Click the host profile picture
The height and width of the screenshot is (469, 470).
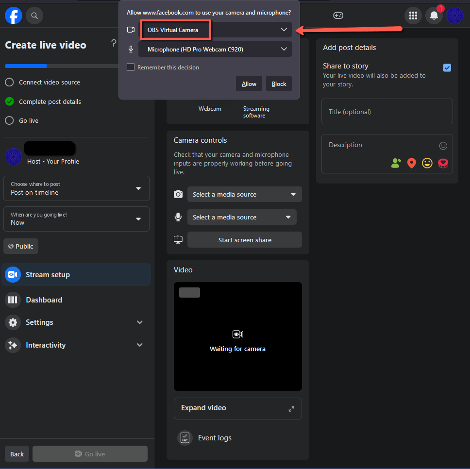[x=14, y=156]
